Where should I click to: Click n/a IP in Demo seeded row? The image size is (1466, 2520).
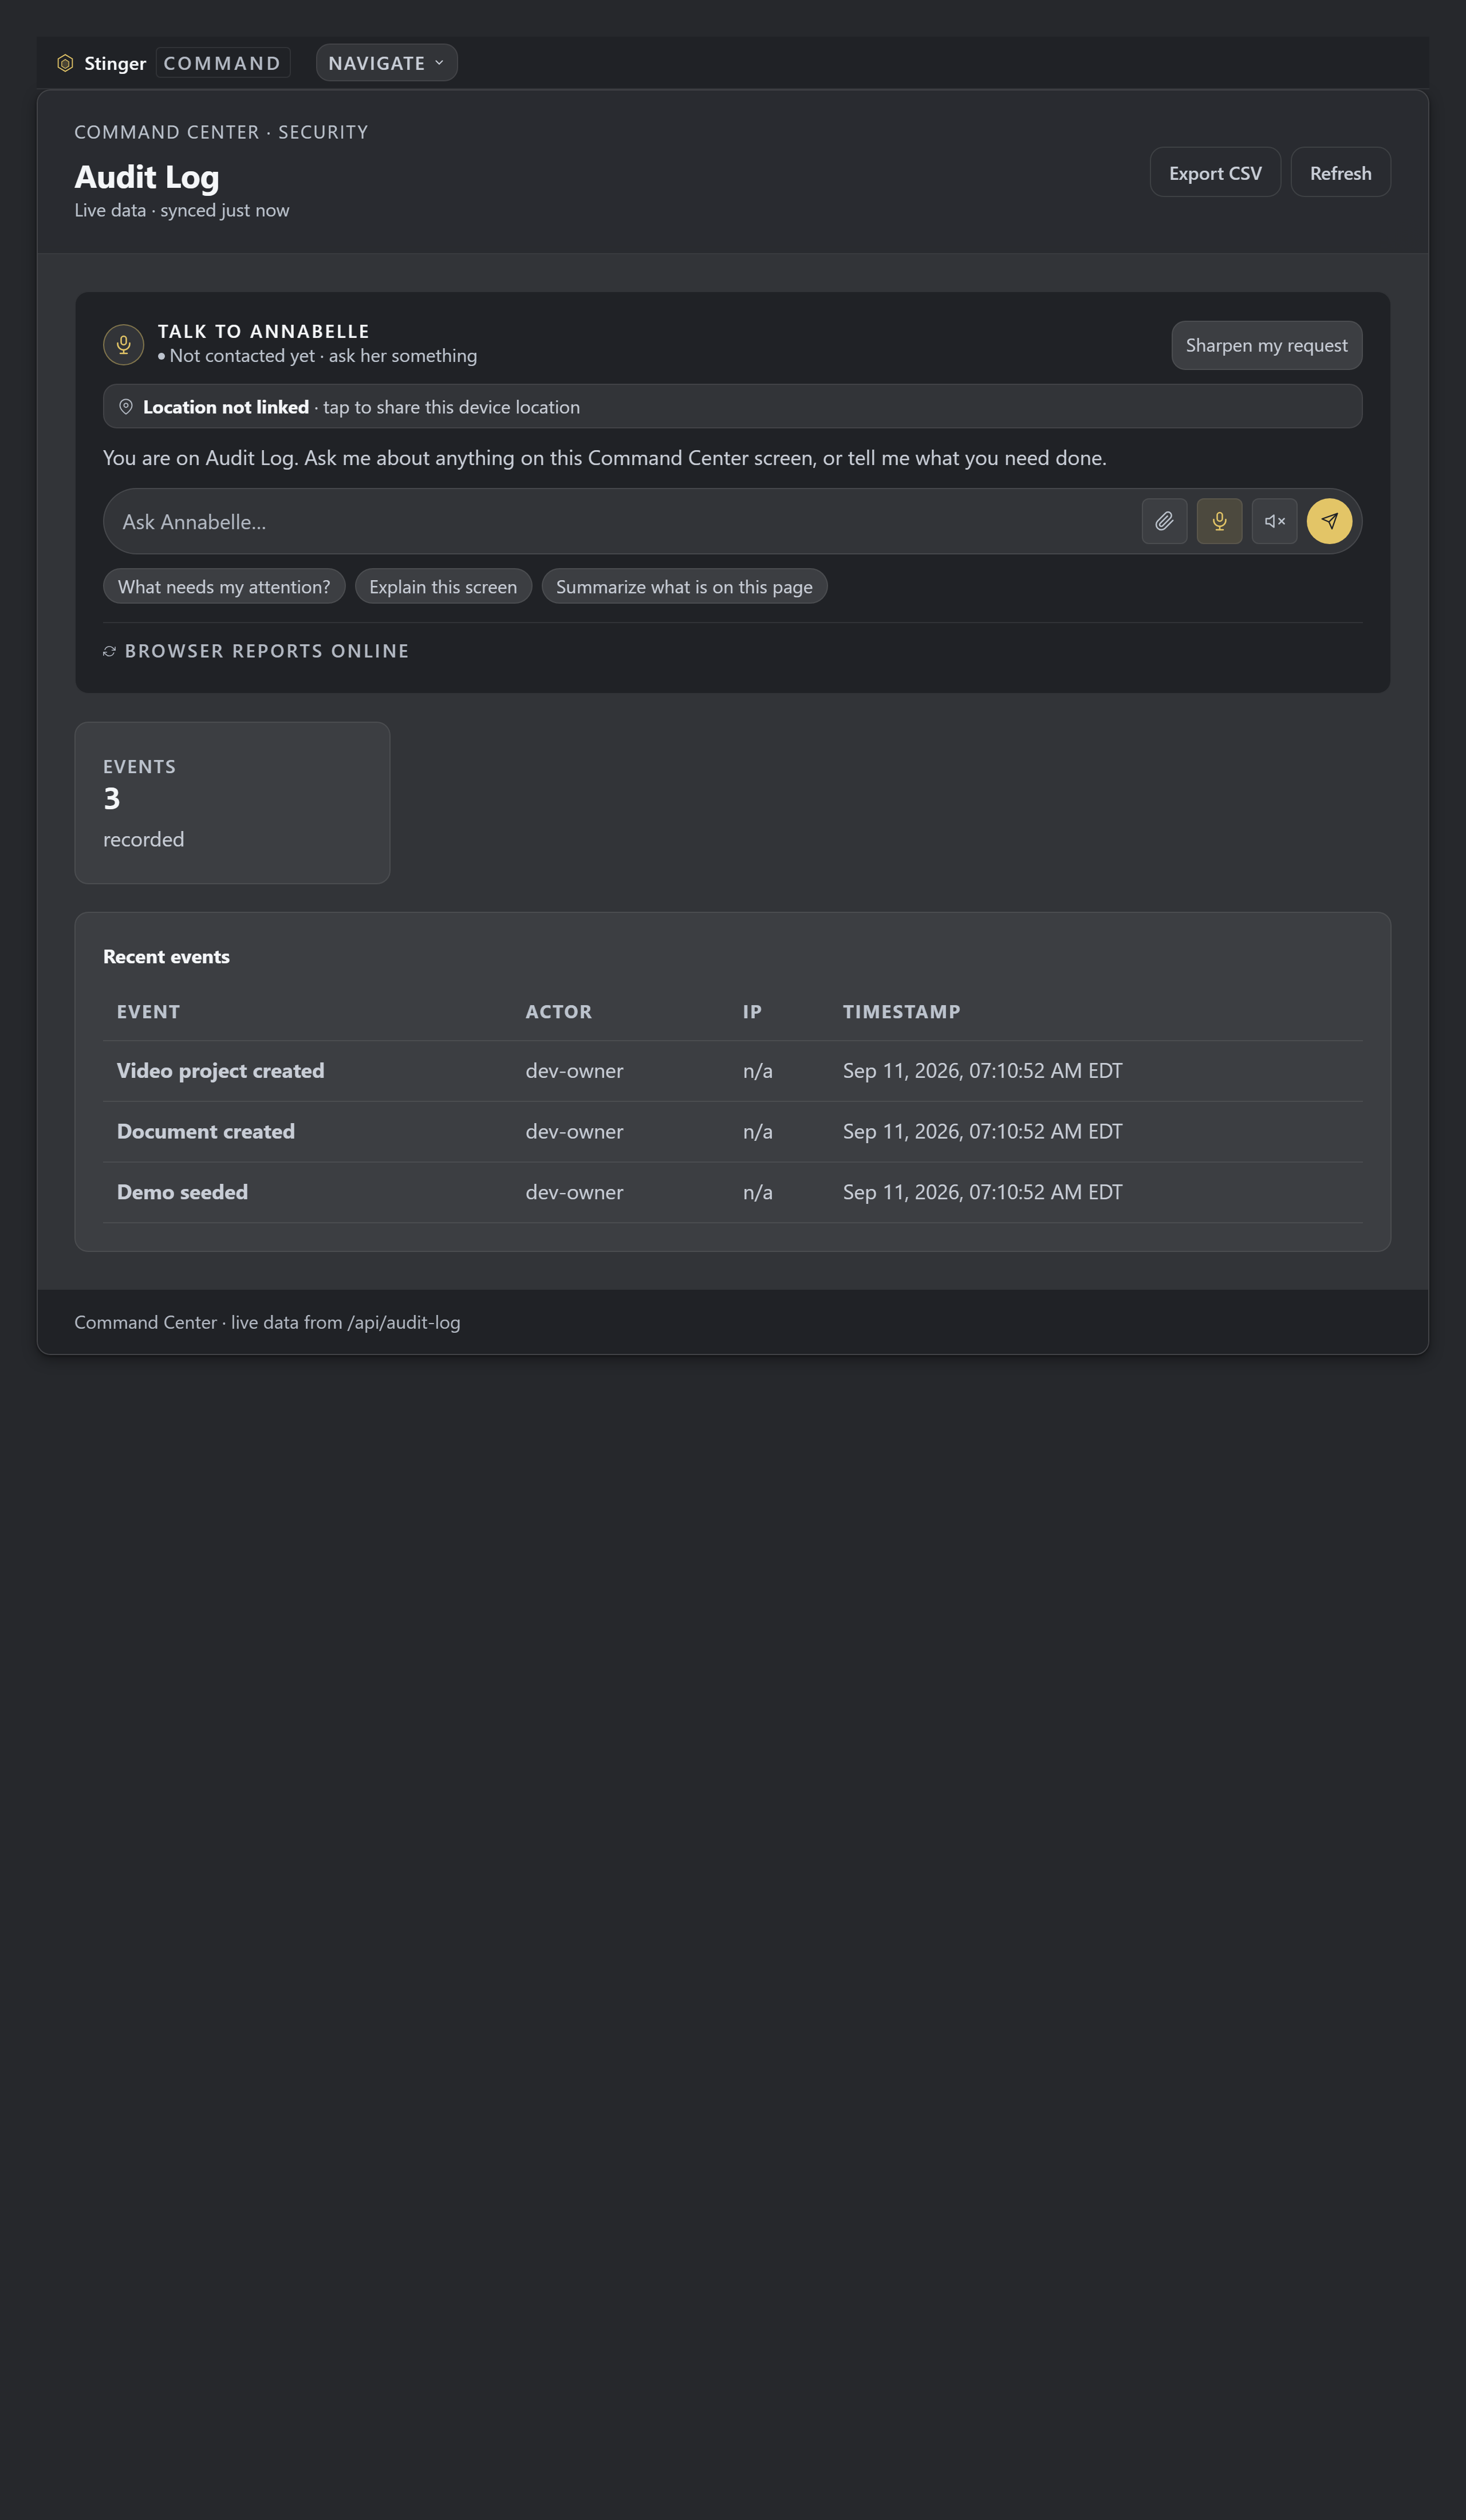point(757,1192)
